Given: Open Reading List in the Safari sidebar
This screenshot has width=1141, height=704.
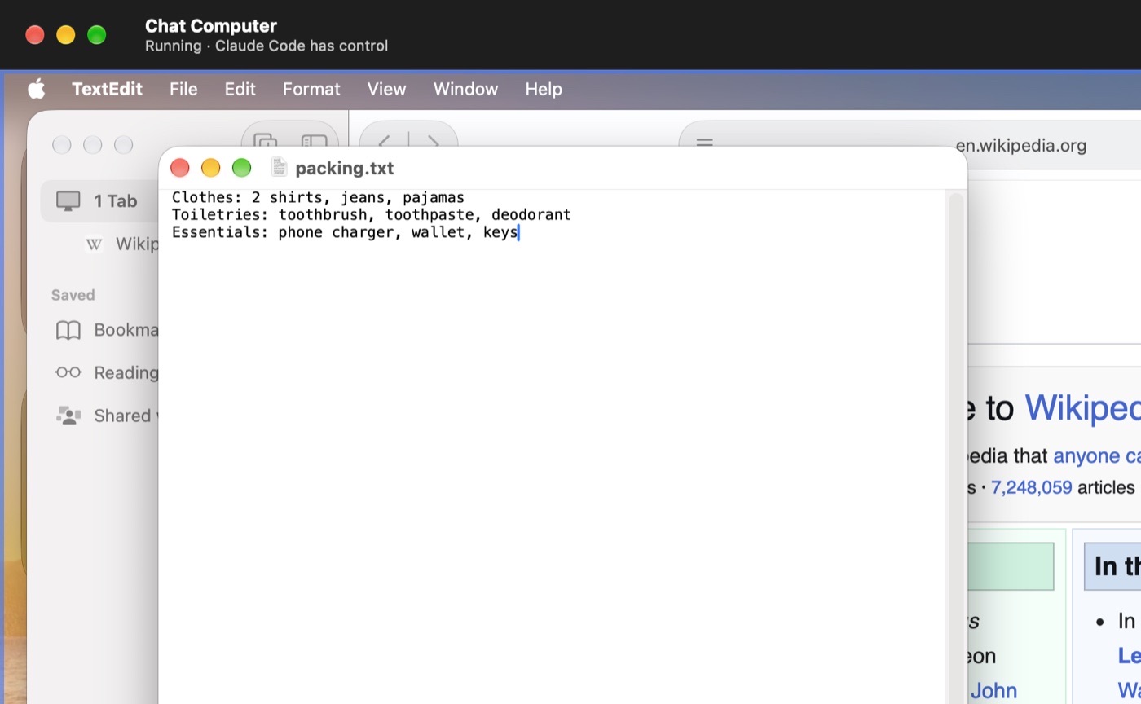Looking at the screenshot, I should pyautogui.click(x=106, y=372).
